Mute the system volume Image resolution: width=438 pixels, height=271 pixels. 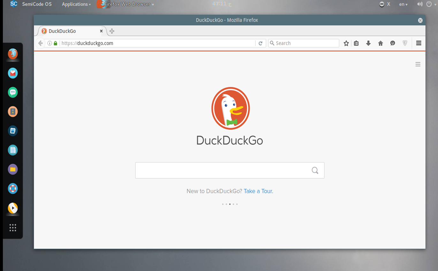click(419, 4)
